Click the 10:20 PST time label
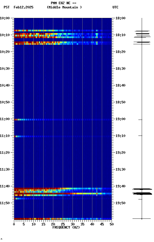Image resolution: width=154 pixels, height=242 pixels. click(5, 52)
